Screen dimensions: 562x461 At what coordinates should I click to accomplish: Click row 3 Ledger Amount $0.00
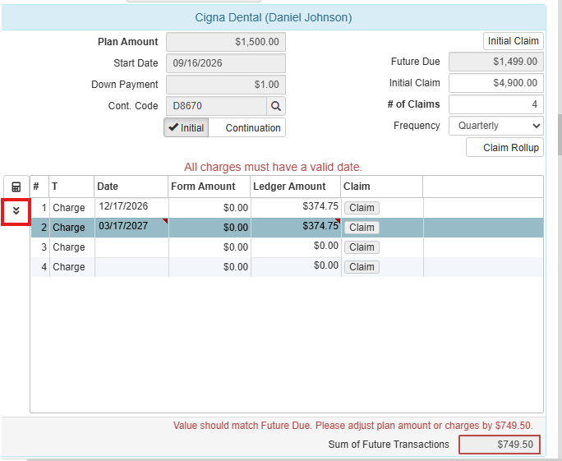[296, 247]
